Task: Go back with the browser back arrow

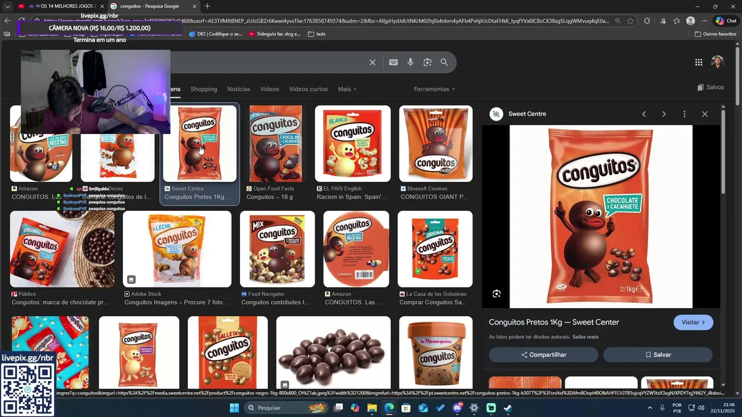Action: (7, 21)
